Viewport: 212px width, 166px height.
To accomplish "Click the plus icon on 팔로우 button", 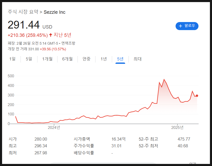I will coord(180,26).
